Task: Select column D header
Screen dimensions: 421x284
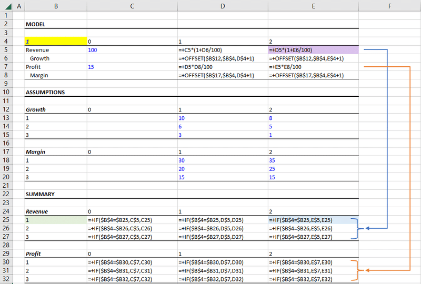Action: 223,6
